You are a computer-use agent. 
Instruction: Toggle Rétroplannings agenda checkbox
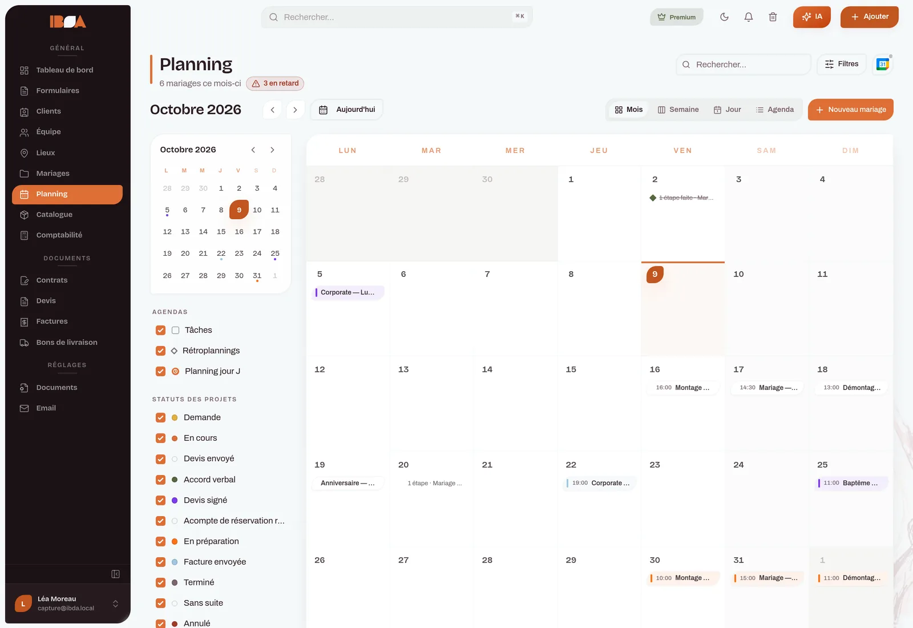(x=160, y=351)
